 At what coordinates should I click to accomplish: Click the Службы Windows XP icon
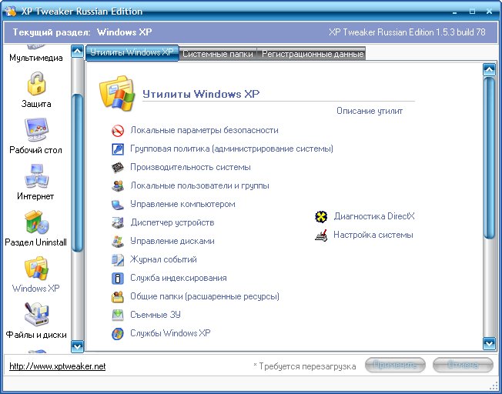click(118, 334)
